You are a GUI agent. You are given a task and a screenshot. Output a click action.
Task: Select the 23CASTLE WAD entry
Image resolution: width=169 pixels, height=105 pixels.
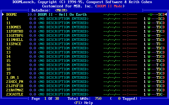click(x=84, y=94)
